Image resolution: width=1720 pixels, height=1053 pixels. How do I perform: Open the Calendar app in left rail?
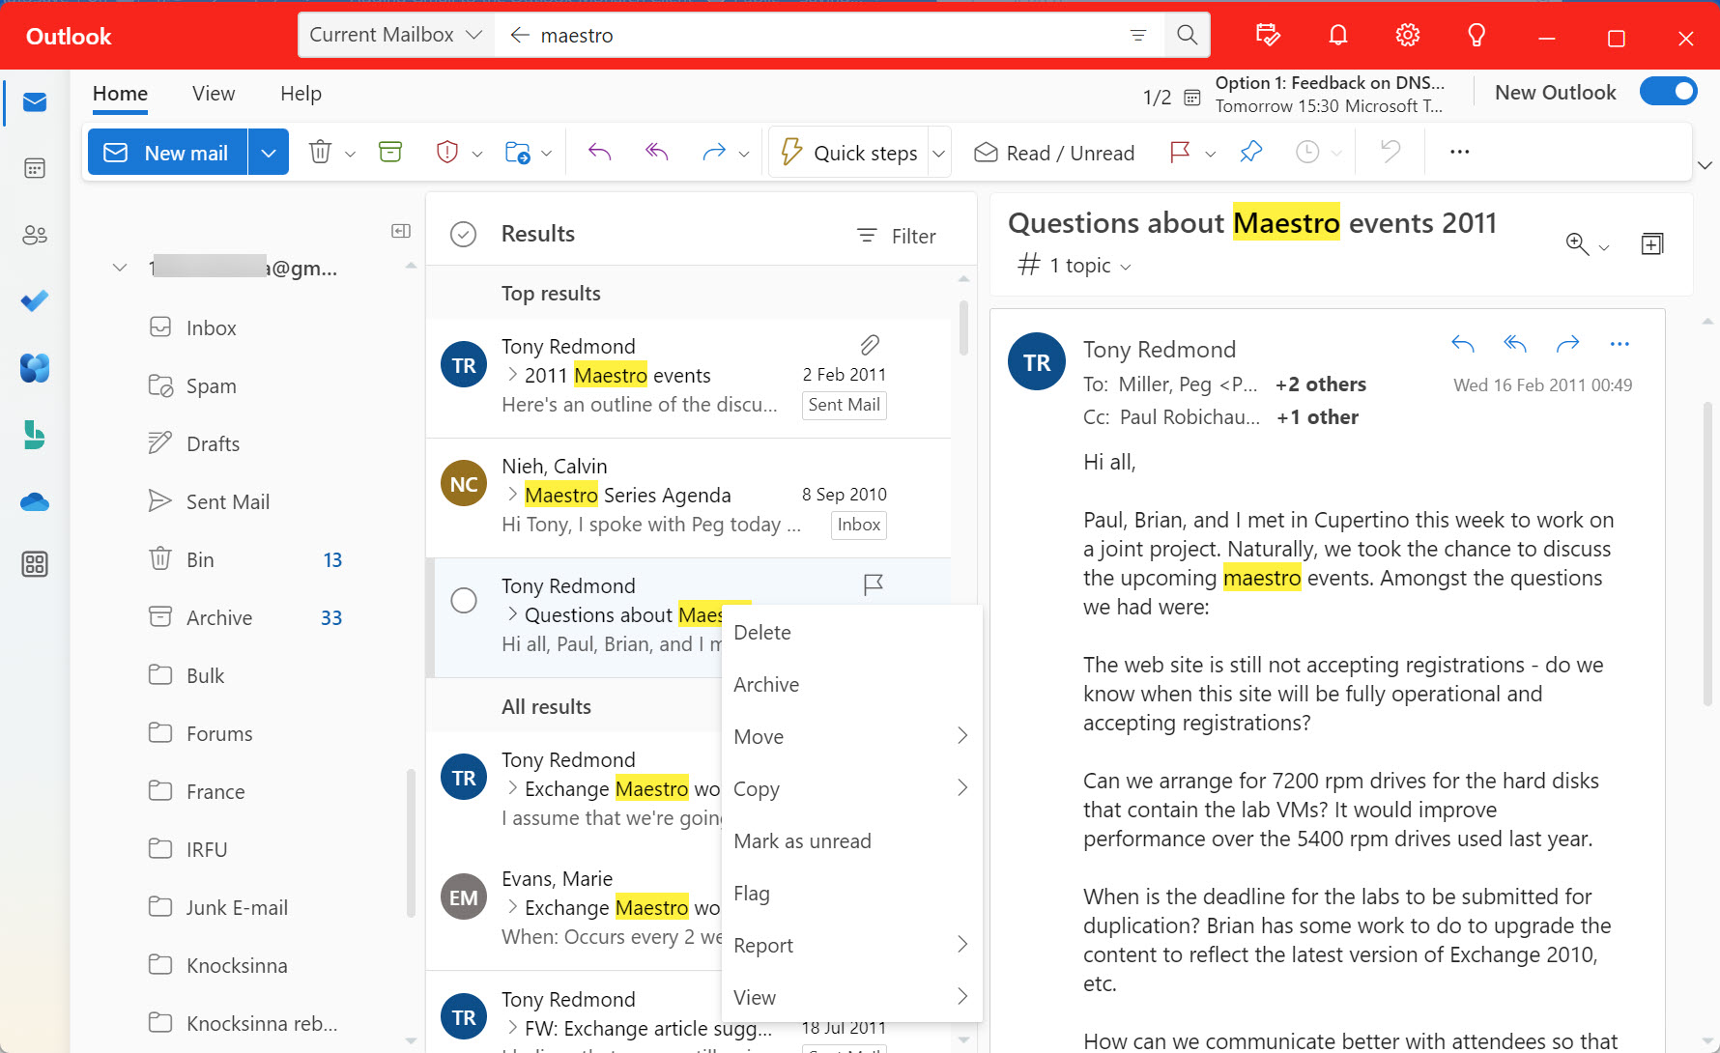click(35, 168)
